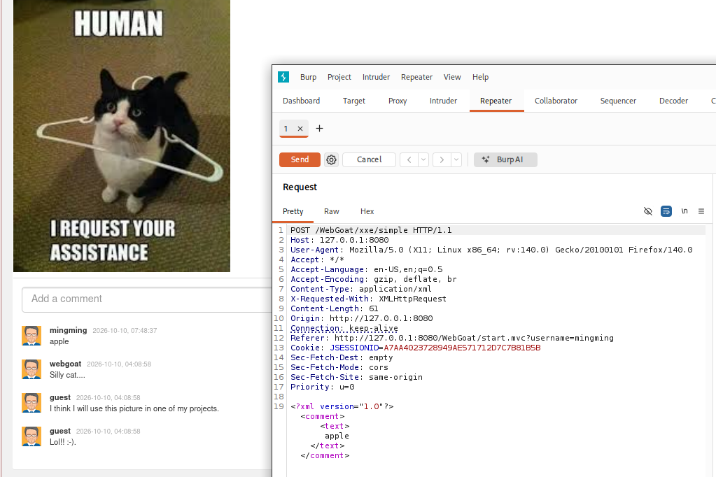Click the cat meme image
Screen dimensions: 716x477
122,136
